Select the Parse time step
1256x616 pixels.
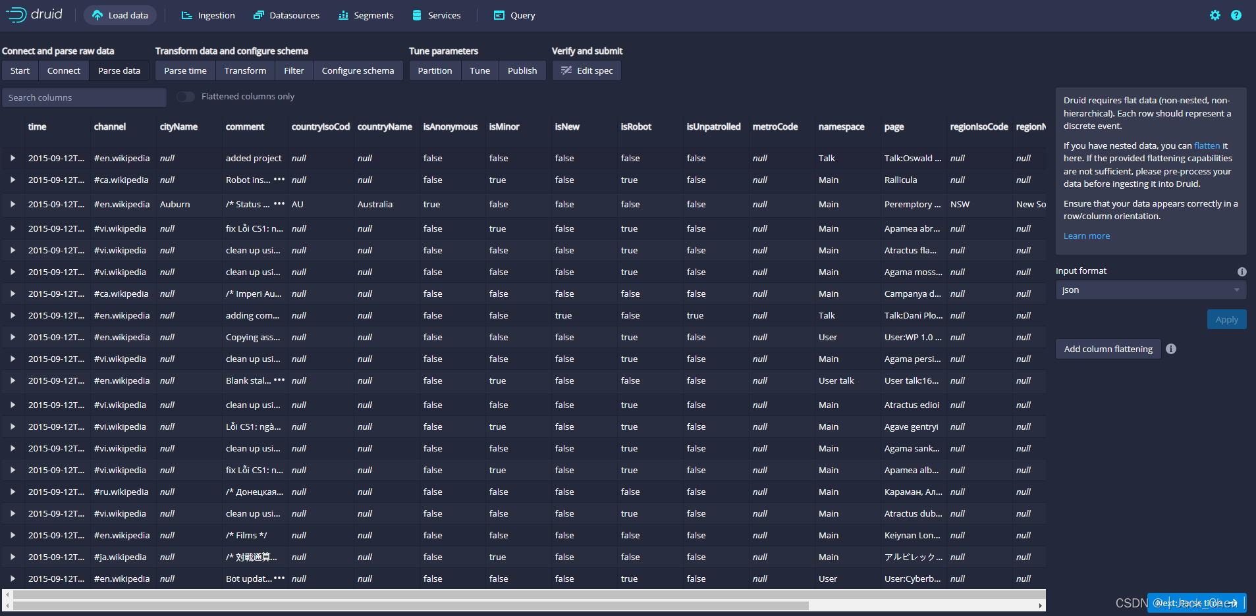[x=185, y=70]
